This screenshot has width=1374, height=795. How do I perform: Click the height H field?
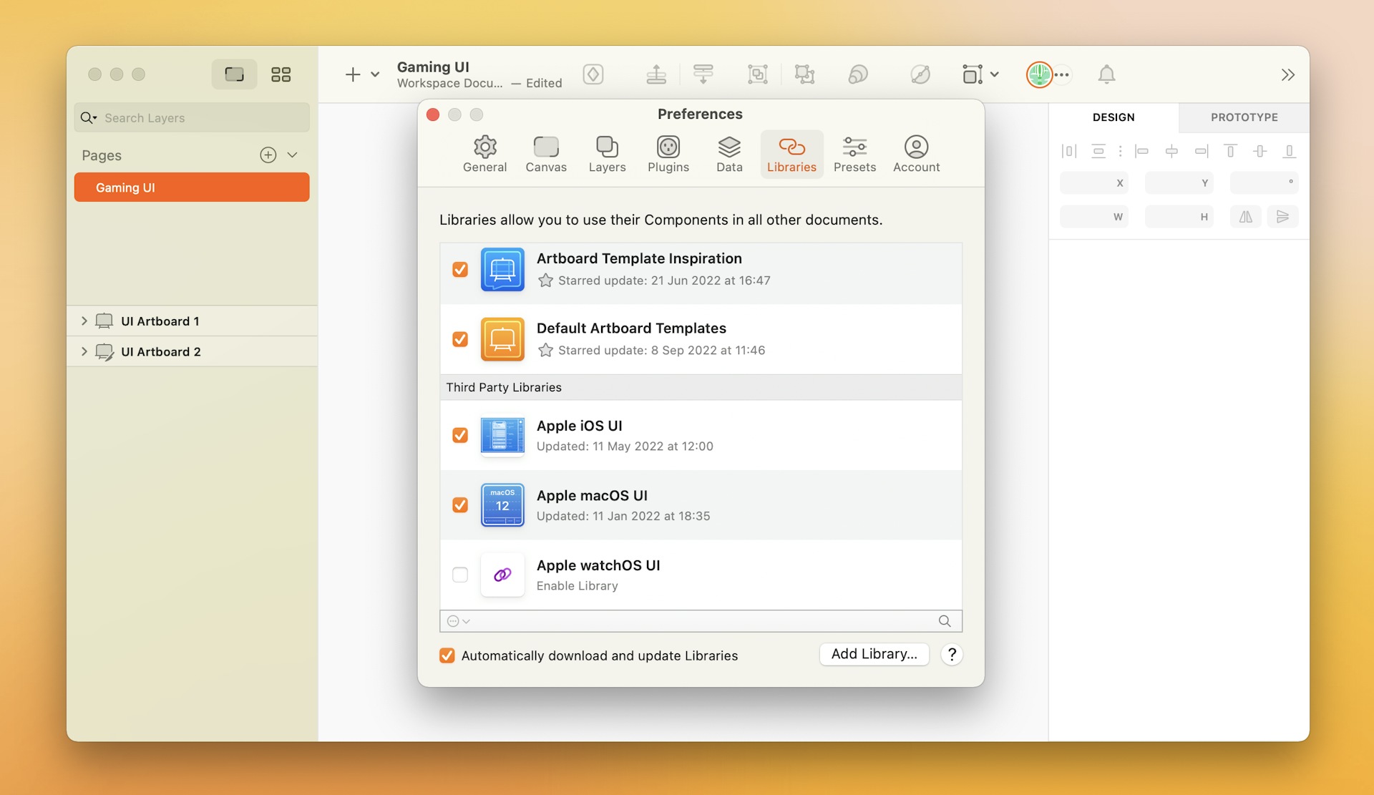(x=1179, y=217)
